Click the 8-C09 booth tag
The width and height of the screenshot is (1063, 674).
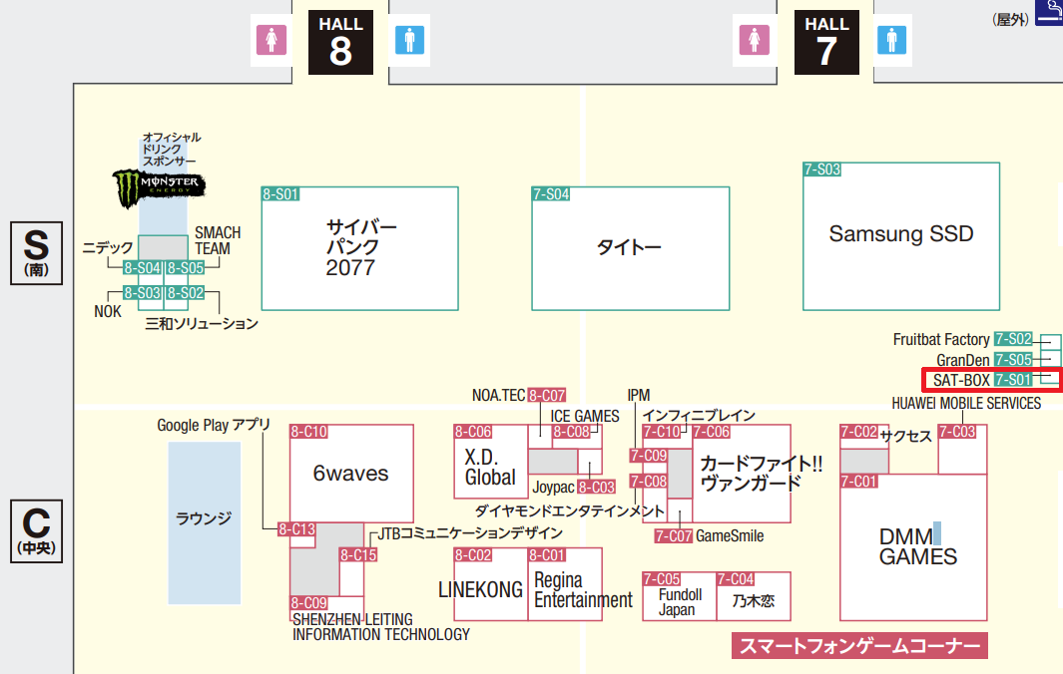click(x=309, y=603)
